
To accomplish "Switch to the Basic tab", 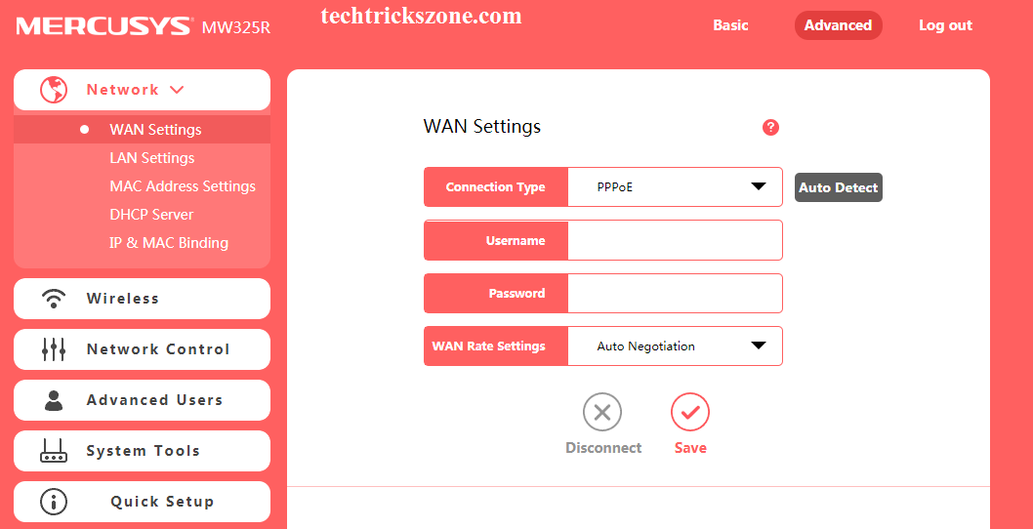I will tap(730, 25).
